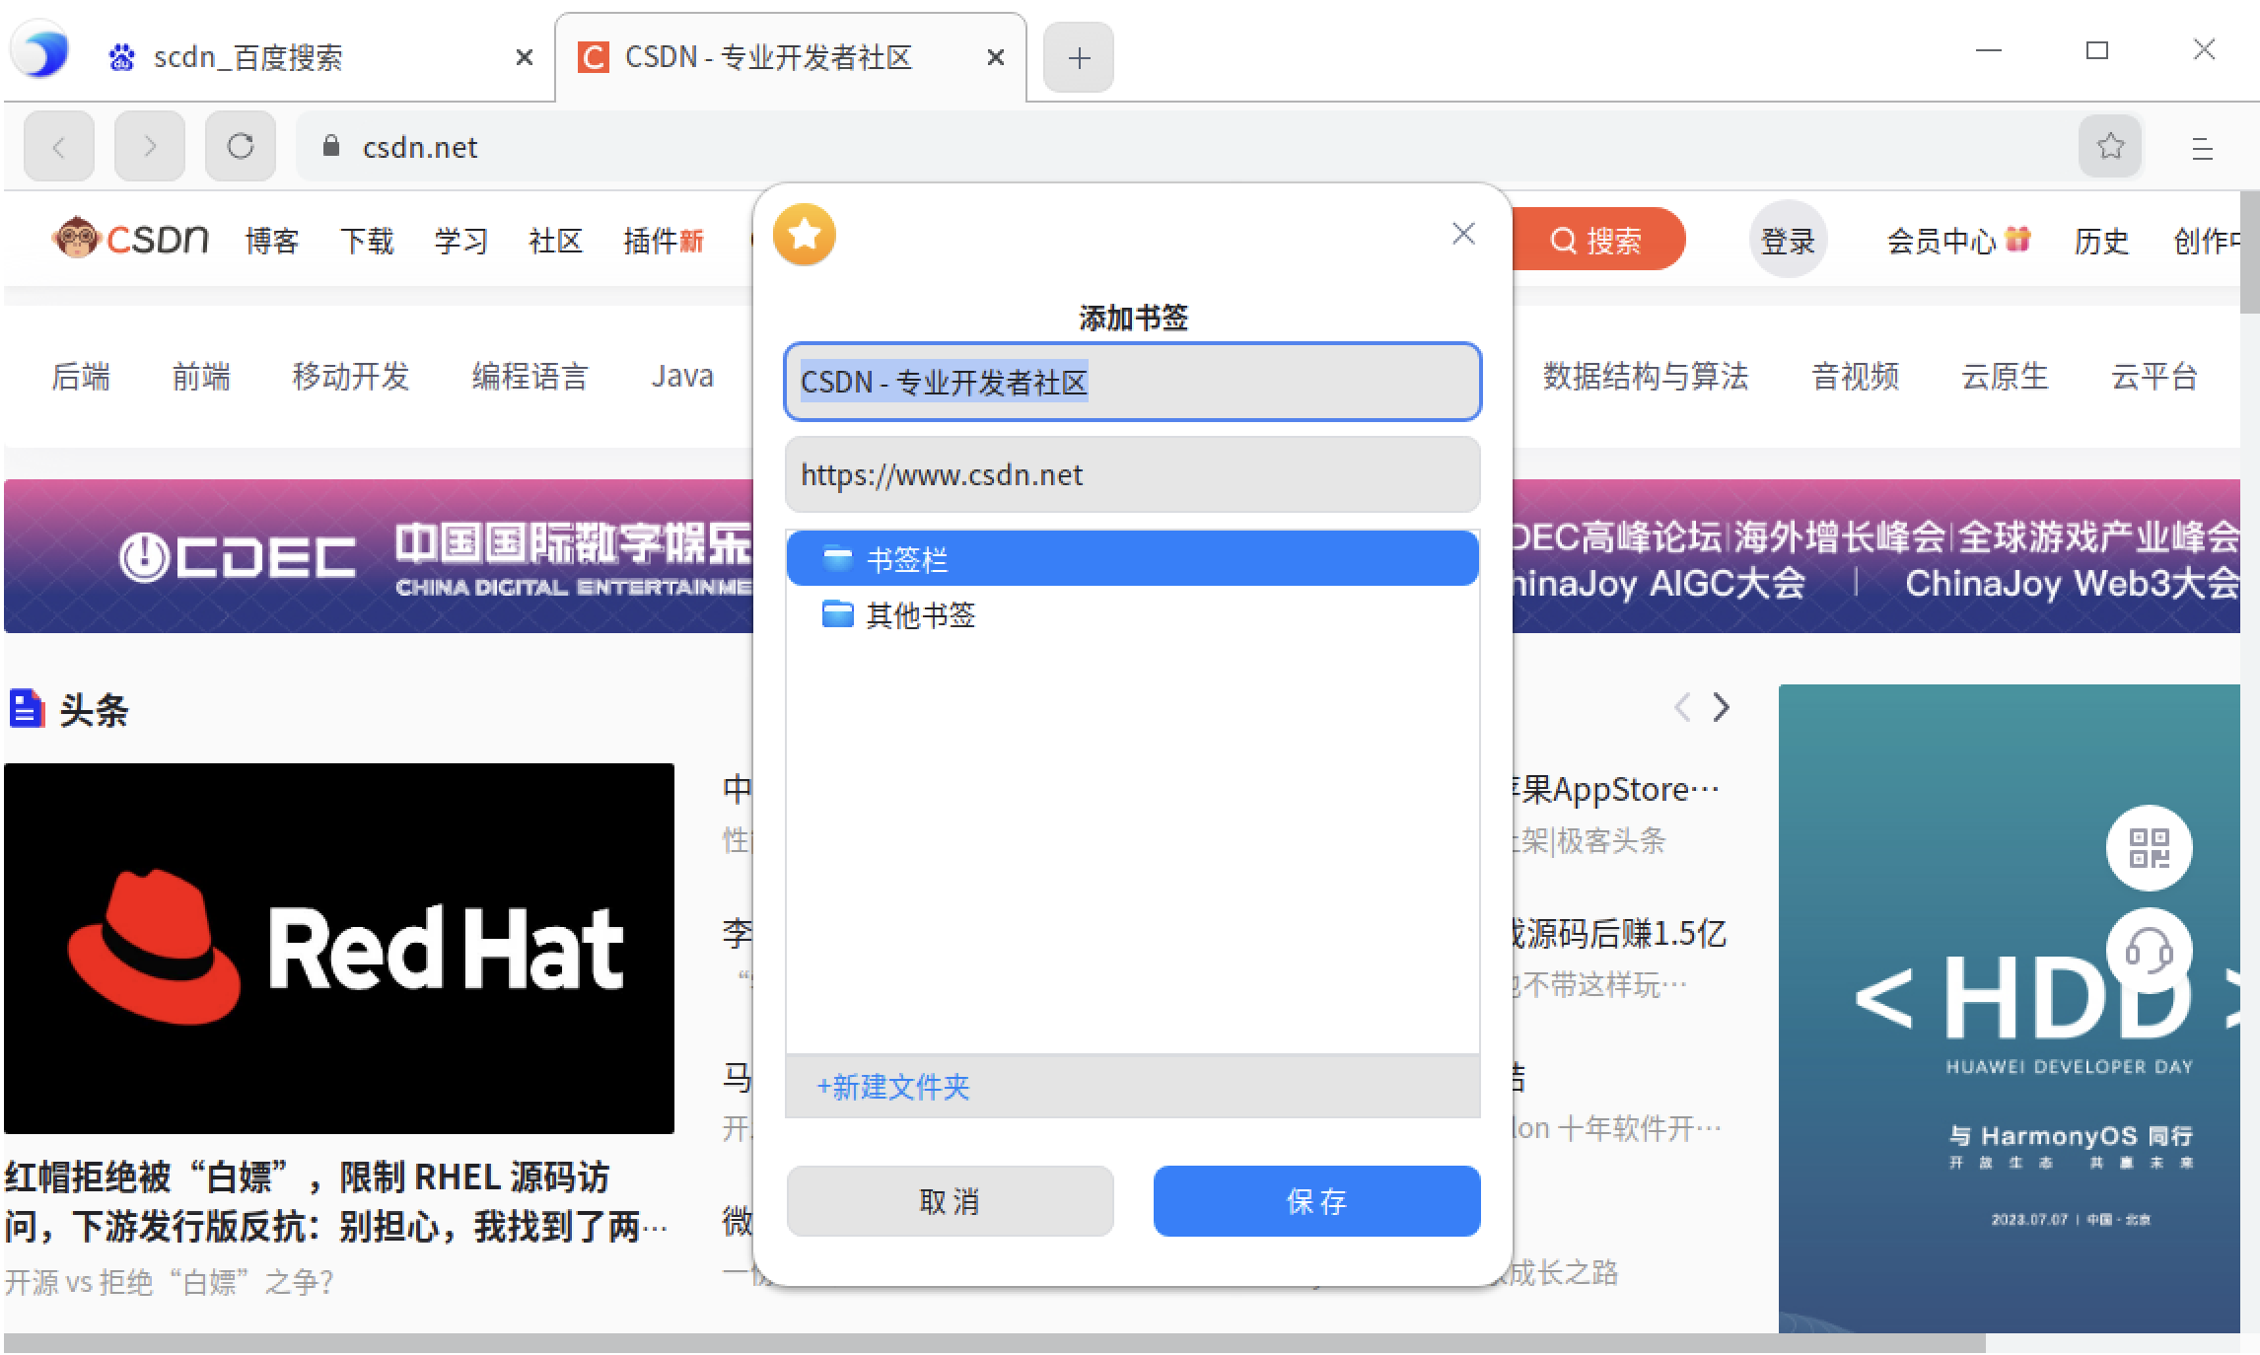Click the 登录 button

1788,240
